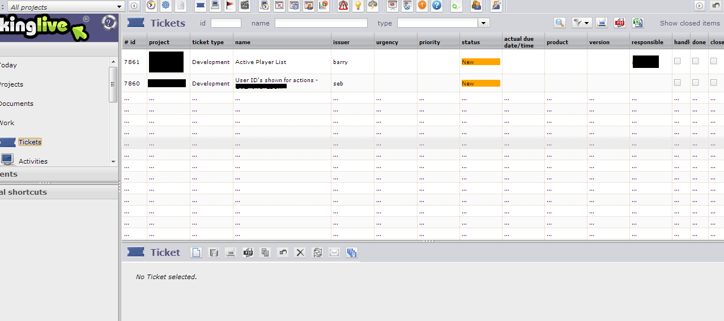This screenshot has height=321, width=724.
Task: Toggle the closed checkbox for ticket 7861
Action: pos(713,61)
